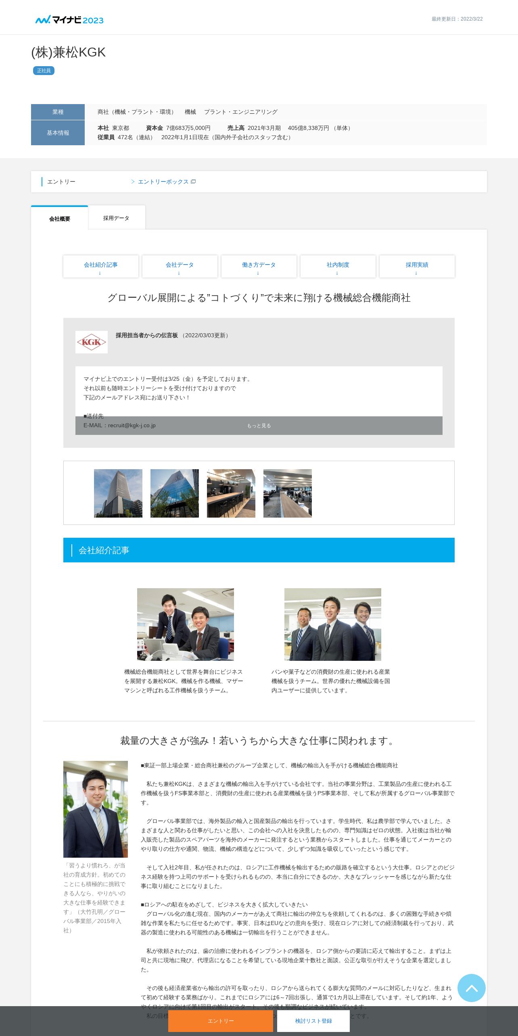Click the 採用担当者からの伝言板 heading
Viewport: 518px width, 1036px height.
[147, 335]
